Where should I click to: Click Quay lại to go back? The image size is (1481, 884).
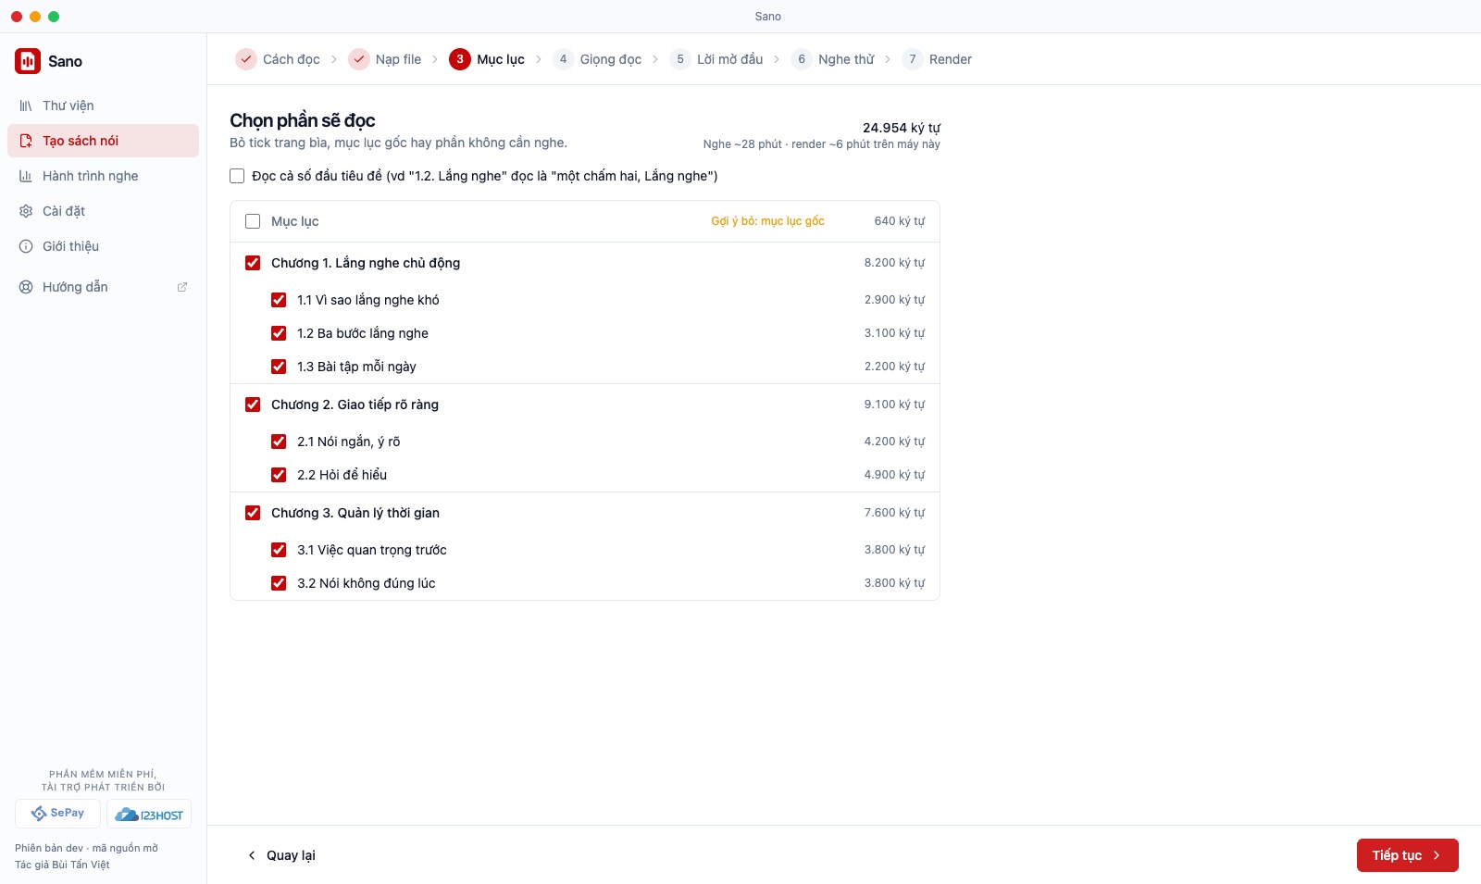[281, 855]
